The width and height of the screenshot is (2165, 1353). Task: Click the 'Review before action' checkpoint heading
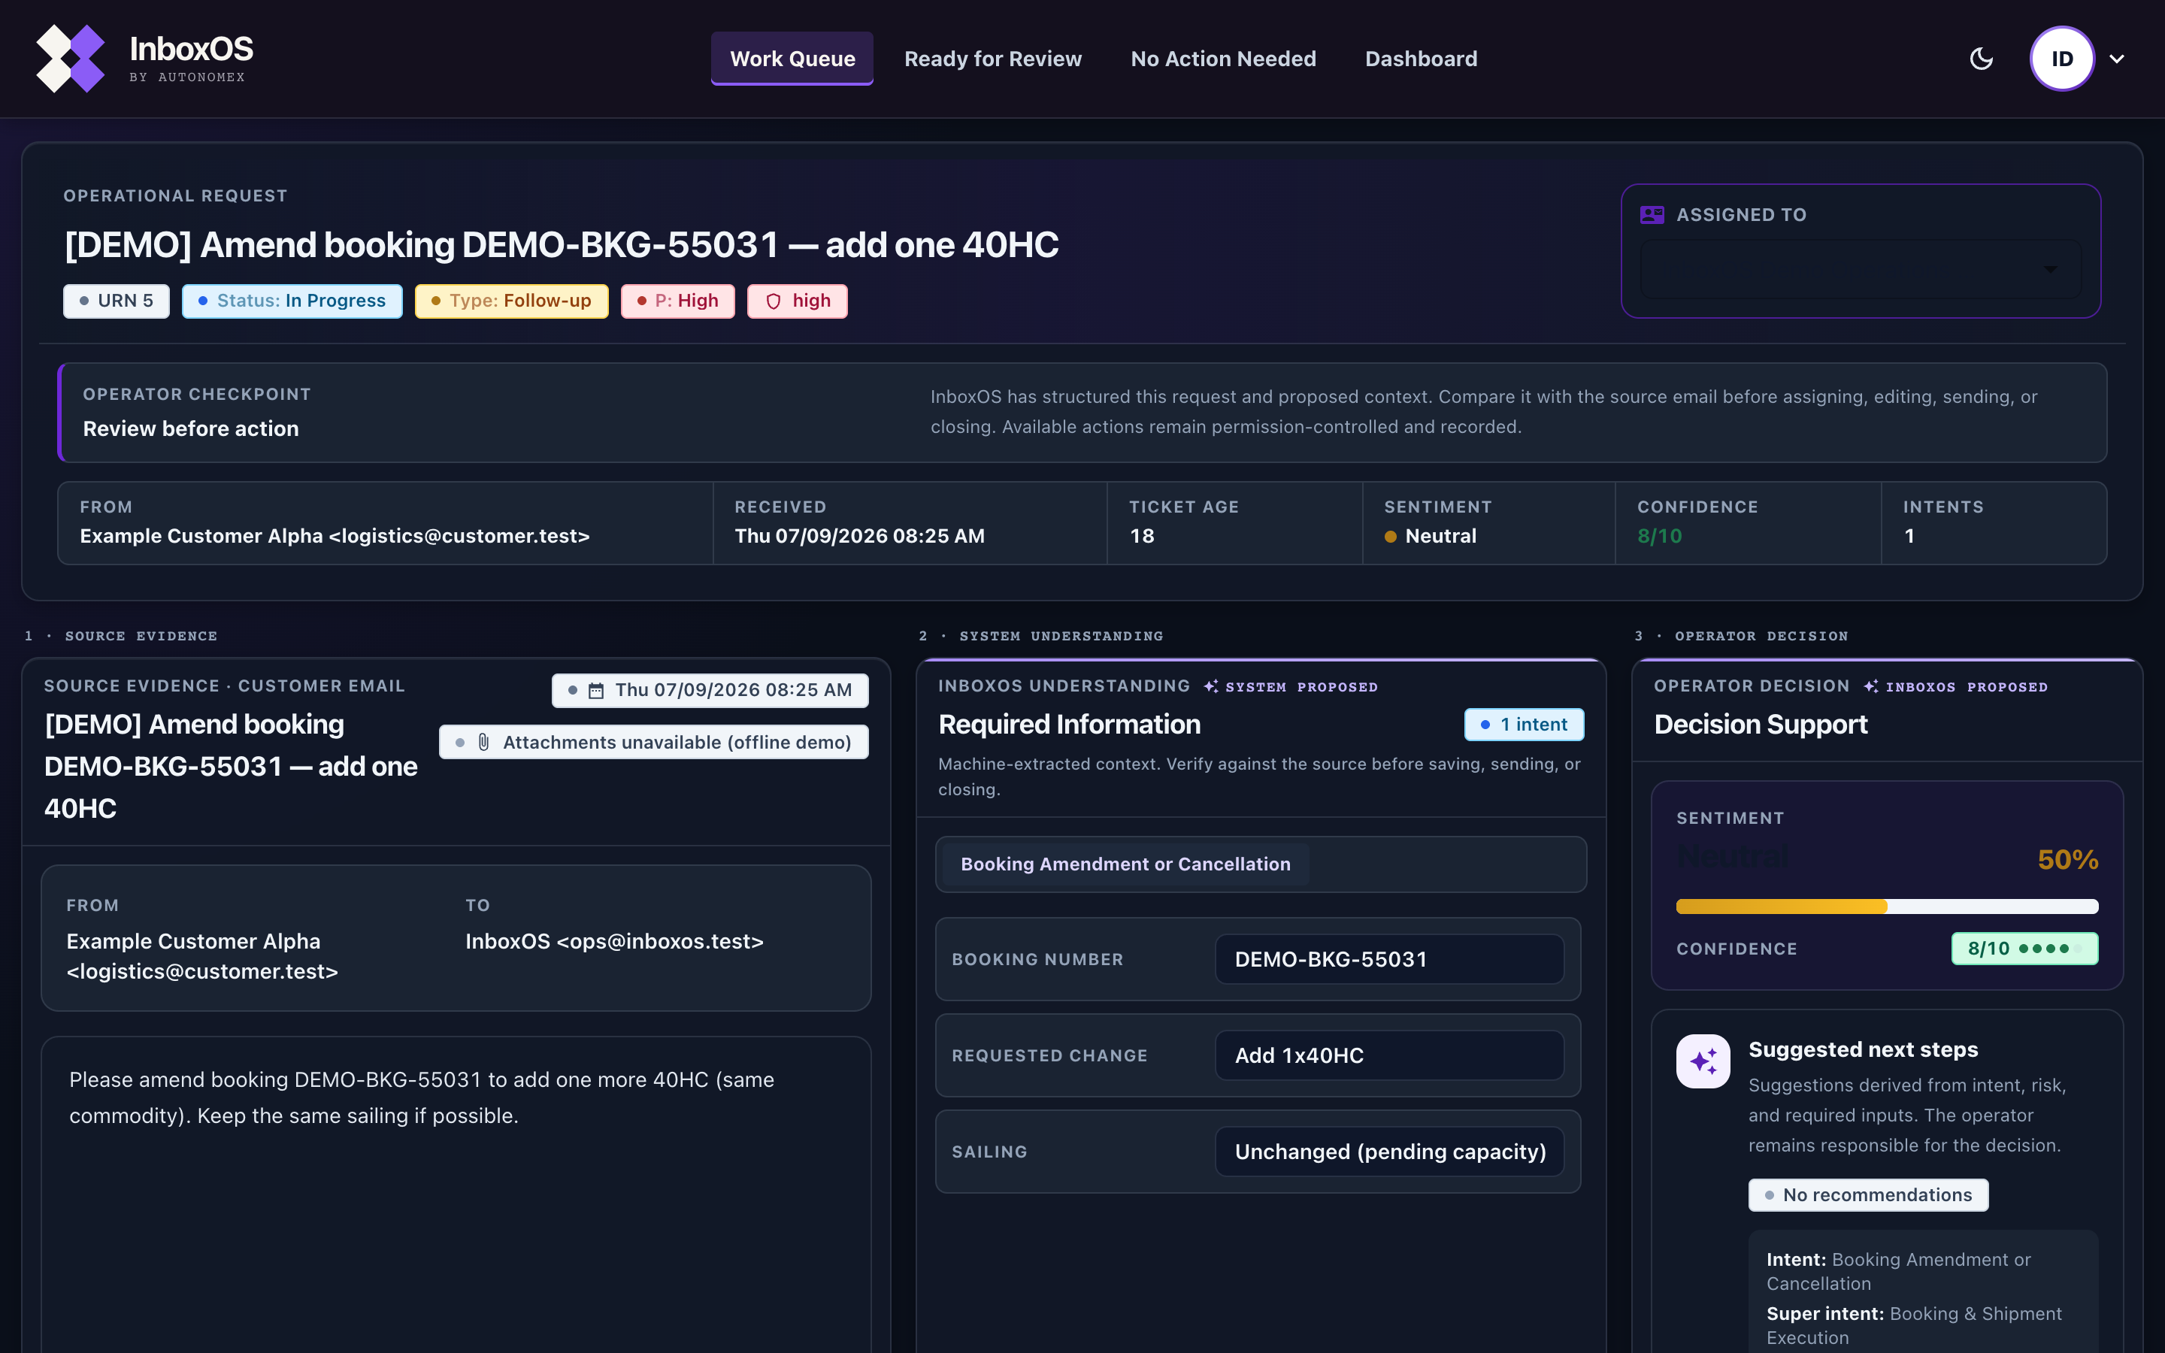click(x=190, y=428)
